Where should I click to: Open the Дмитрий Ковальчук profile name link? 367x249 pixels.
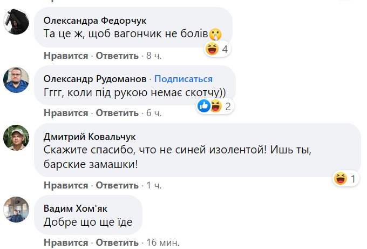coord(90,136)
